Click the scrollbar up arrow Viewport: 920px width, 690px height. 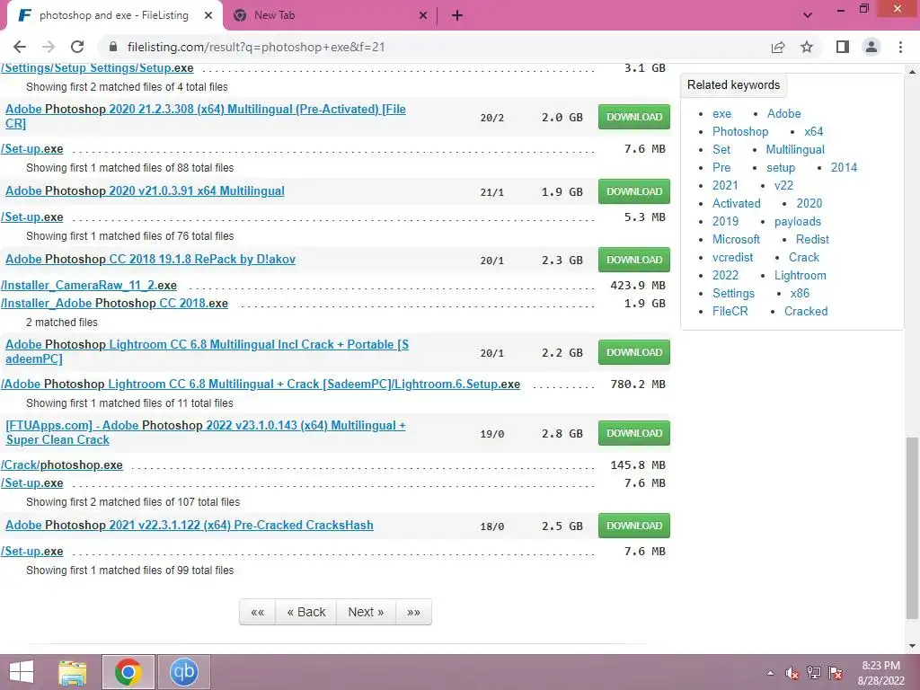[x=912, y=72]
